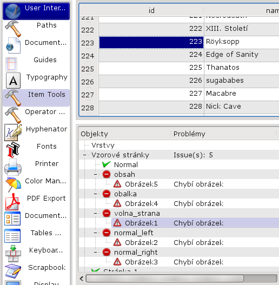Select the Scrapbook icon
This screenshot has height=285, width=279.
(x=13, y=271)
